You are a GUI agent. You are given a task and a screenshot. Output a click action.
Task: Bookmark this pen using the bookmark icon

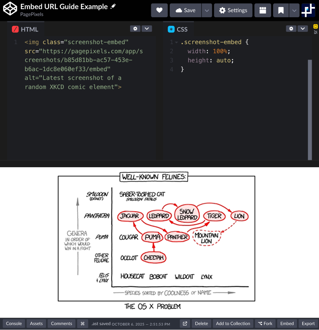pyautogui.click(x=281, y=10)
